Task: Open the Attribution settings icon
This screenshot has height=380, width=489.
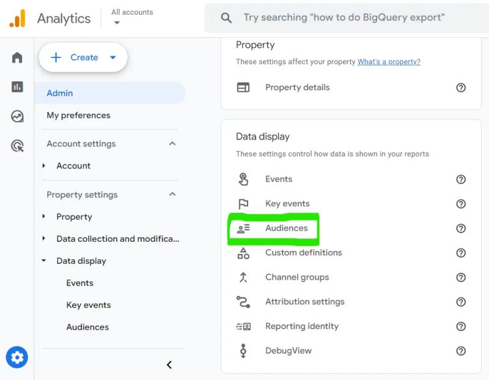Action: pos(243,302)
